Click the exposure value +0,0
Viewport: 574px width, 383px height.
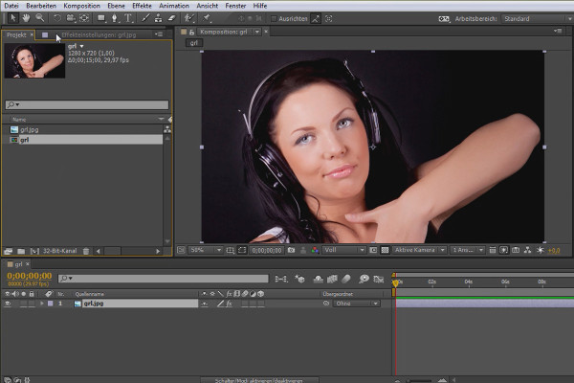coord(554,251)
